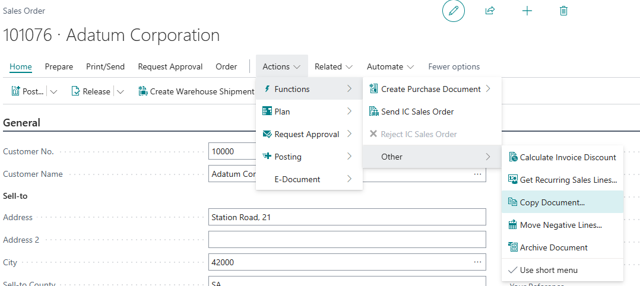Click the Create Warehouse Shipment icon
640x286 pixels.
[142, 91]
